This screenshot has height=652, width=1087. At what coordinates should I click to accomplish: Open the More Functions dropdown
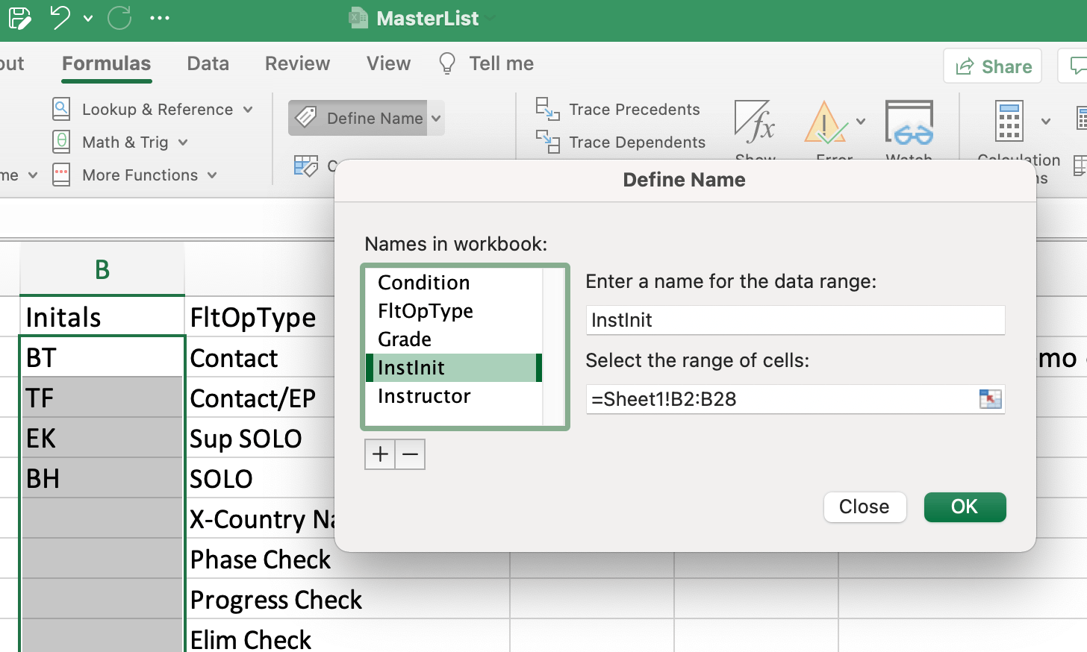[139, 175]
